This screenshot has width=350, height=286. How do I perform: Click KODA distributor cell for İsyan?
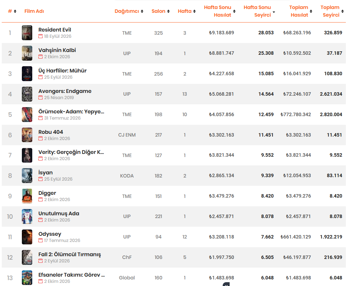pyautogui.click(x=127, y=176)
